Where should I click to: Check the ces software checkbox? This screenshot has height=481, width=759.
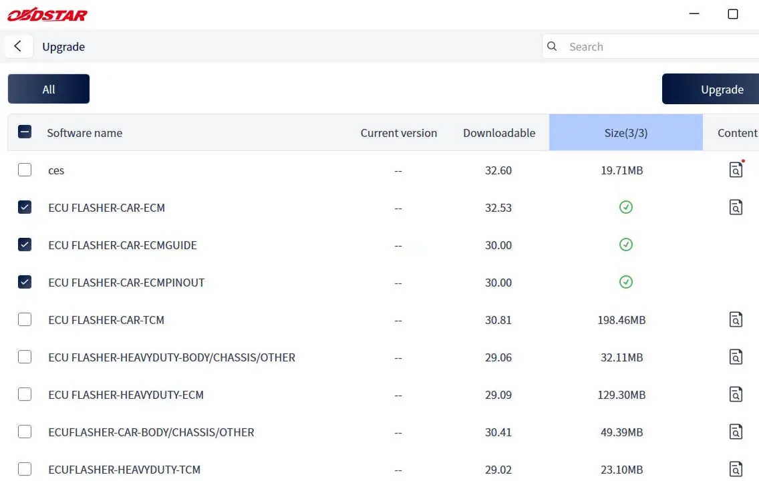pos(25,170)
